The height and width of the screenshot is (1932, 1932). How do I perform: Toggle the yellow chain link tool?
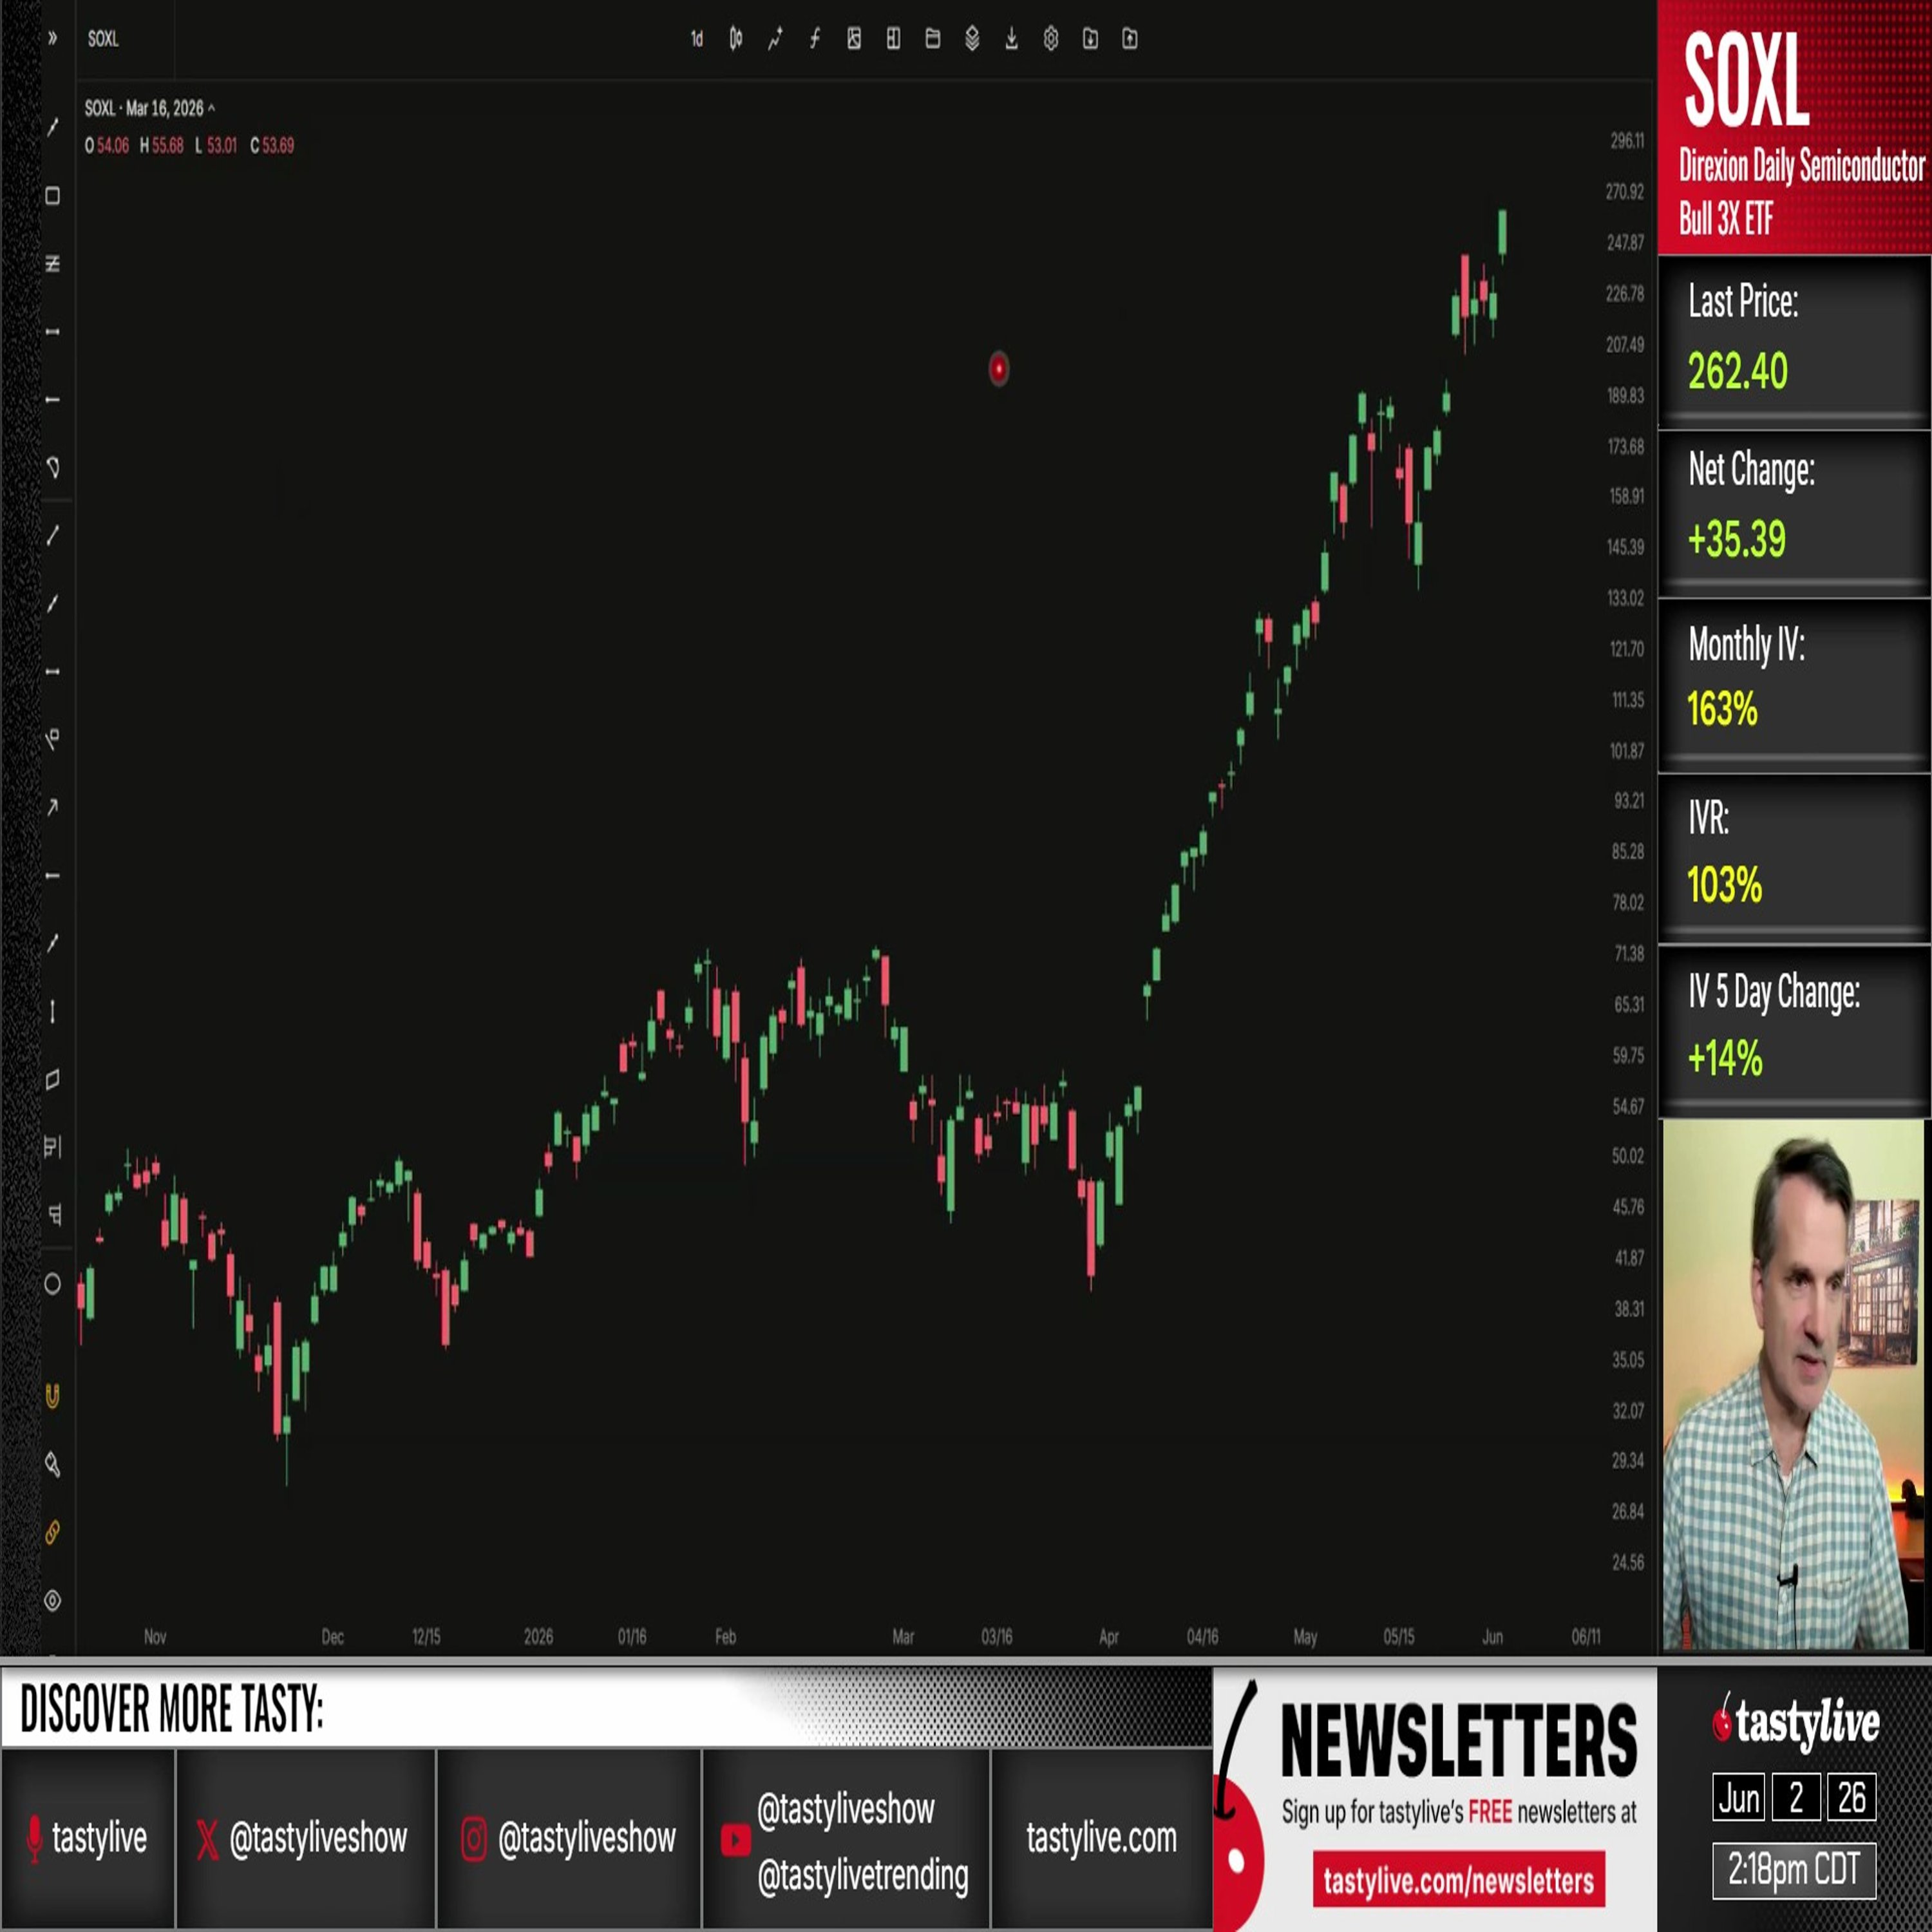point(53,1532)
